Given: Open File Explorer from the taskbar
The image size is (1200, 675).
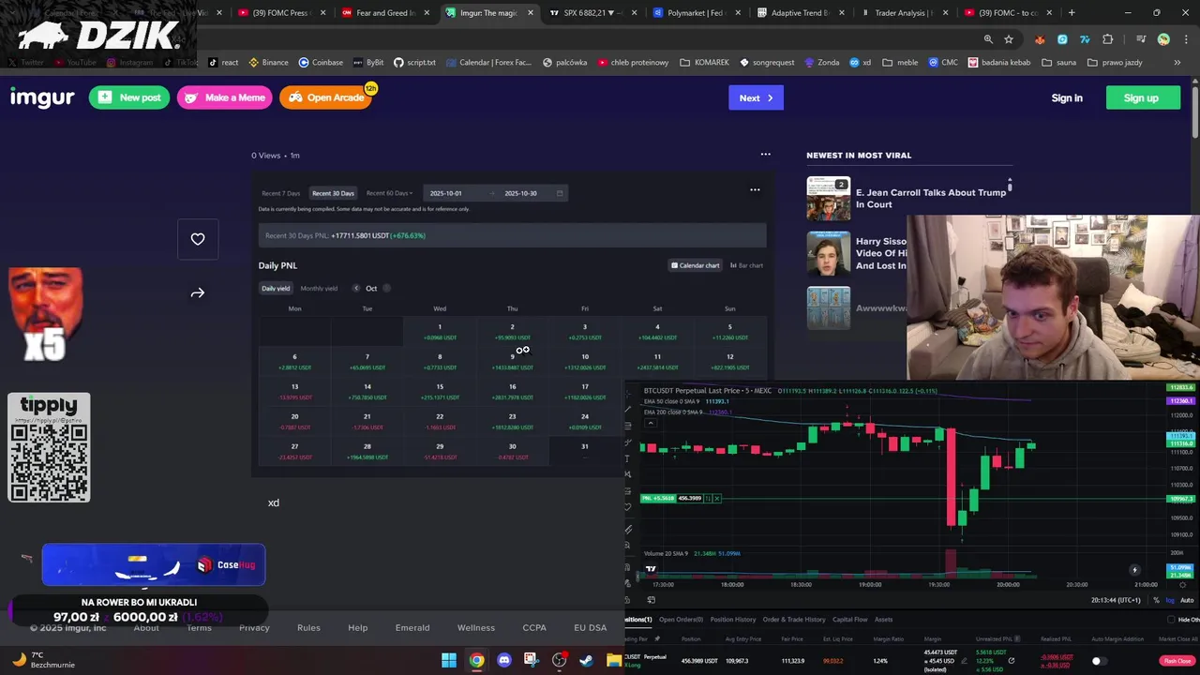Looking at the screenshot, I should [x=614, y=660].
